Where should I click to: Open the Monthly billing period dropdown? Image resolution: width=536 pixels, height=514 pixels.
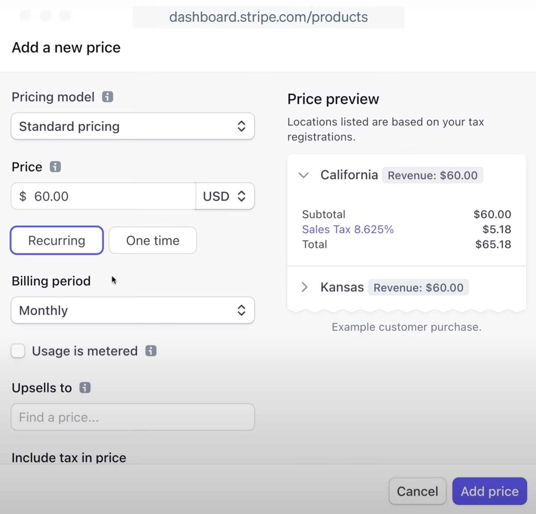132,310
